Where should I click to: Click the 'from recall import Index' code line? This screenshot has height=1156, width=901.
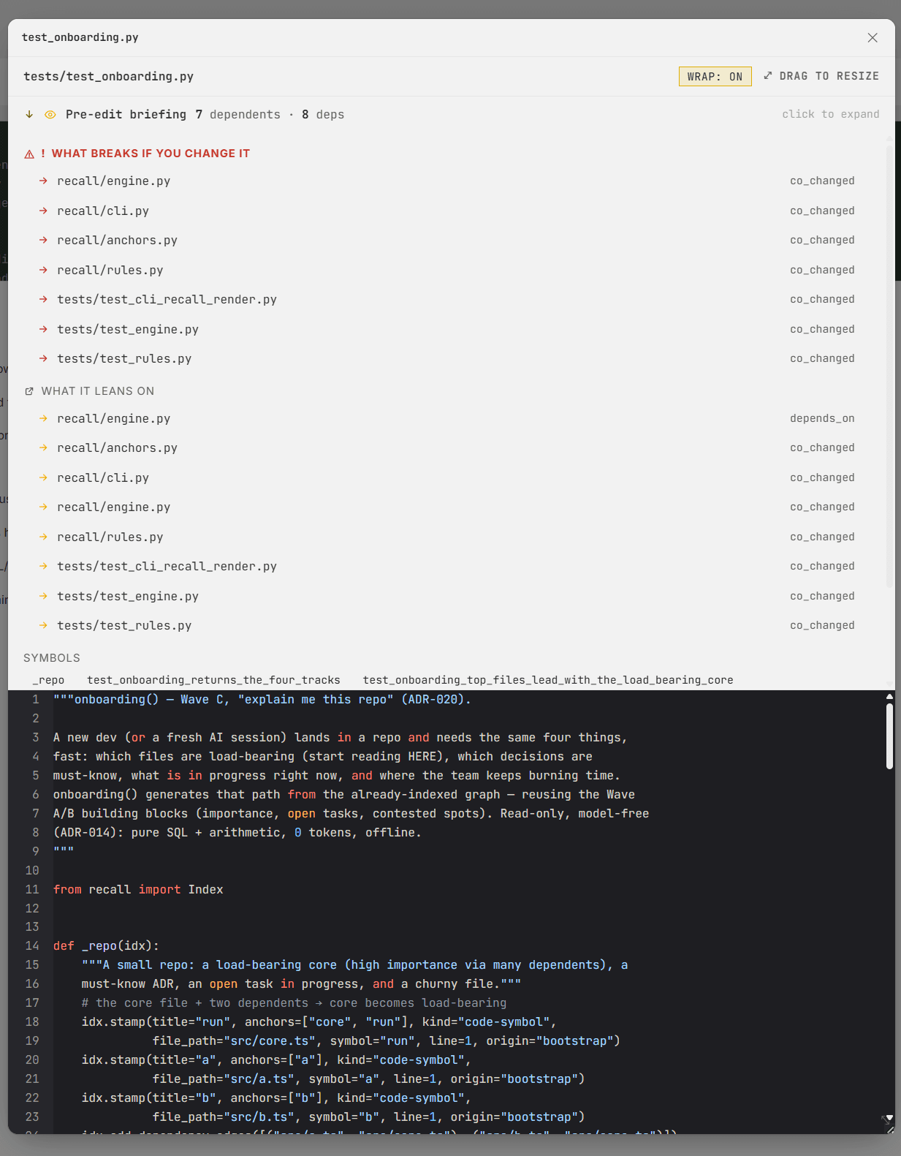pyautogui.click(x=138, y=889)
